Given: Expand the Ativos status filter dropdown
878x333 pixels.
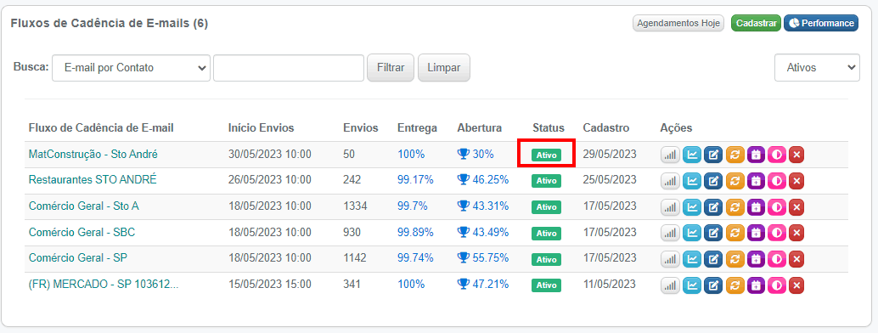Looking at the screenshot, I should (817, 68).
